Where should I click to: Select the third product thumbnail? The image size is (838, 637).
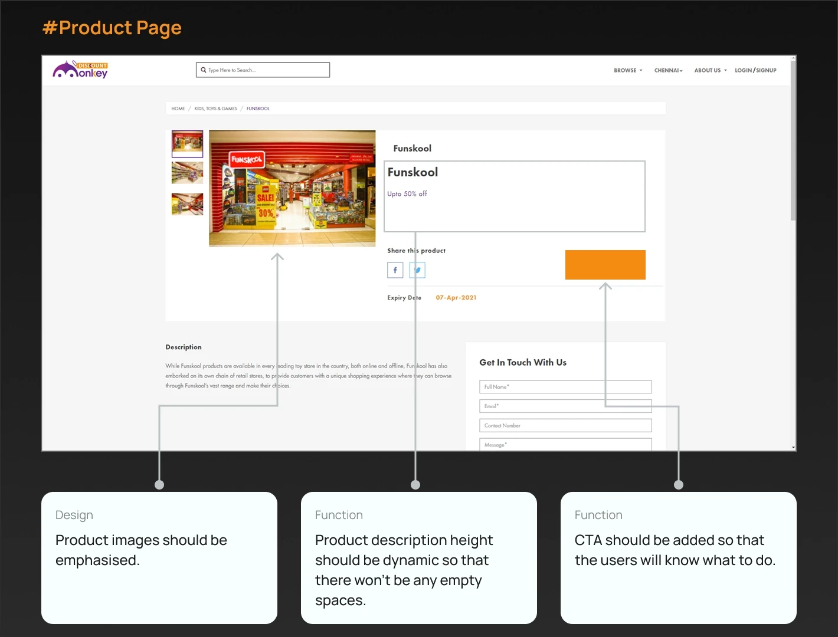[187, 204]
